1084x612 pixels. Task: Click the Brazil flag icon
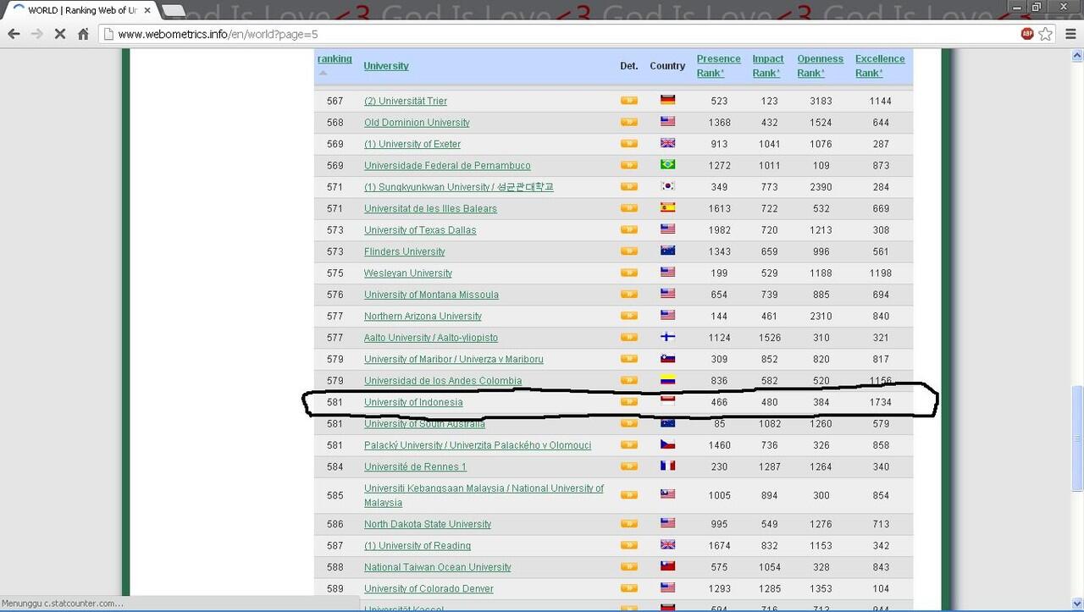[x=667, y=164]
